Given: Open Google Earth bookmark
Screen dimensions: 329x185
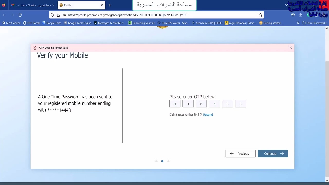Looking at the screenshot, I should [52, 23].
